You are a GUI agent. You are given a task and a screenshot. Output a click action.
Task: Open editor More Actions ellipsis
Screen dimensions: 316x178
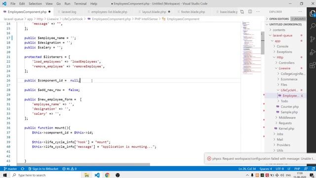(x=258, y=12)
